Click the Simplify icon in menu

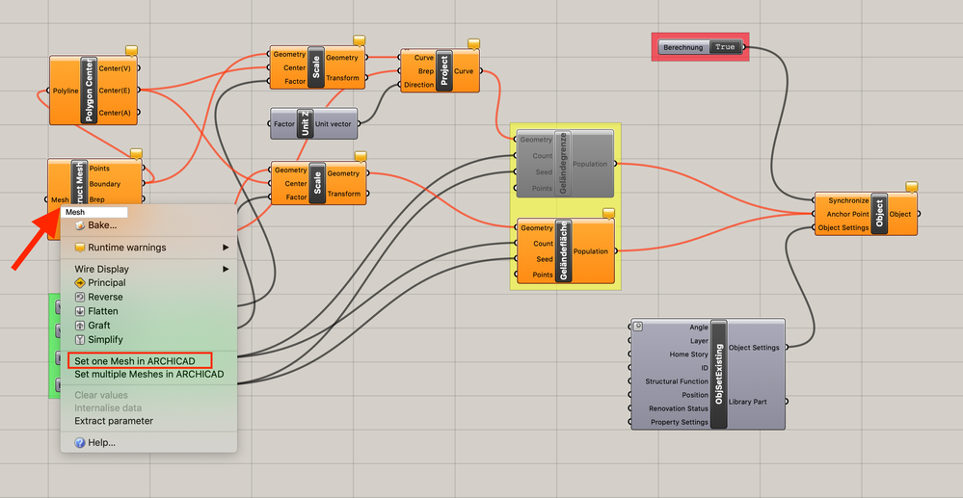click(80, 340)
